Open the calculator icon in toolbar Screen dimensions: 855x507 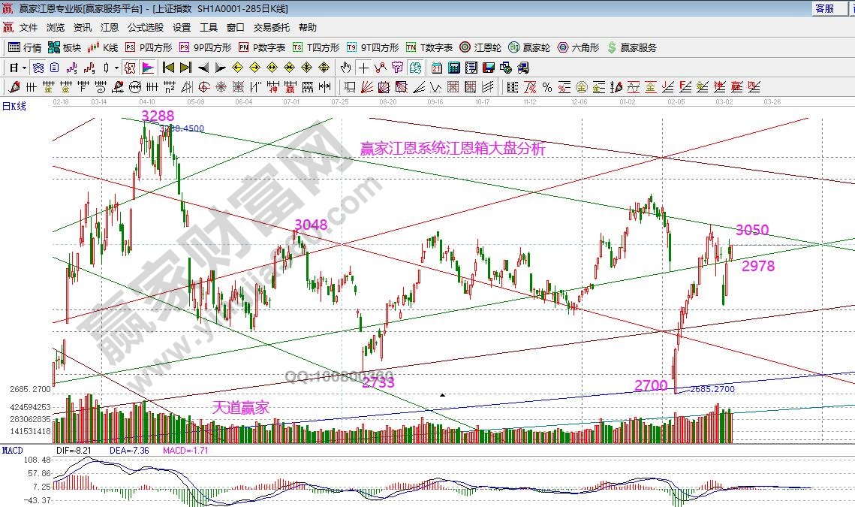[x=453, y=68]
